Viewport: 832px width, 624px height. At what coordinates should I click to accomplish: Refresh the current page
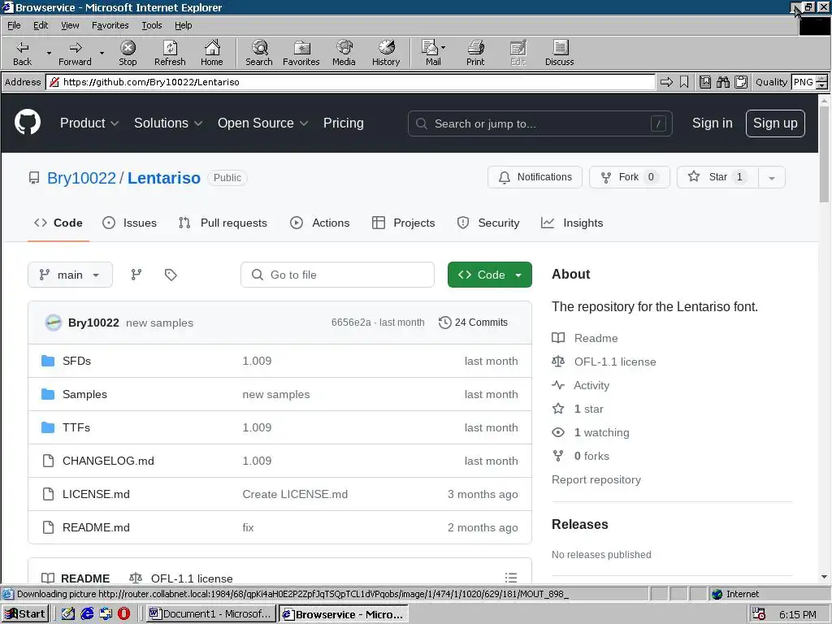coord(170,53)
